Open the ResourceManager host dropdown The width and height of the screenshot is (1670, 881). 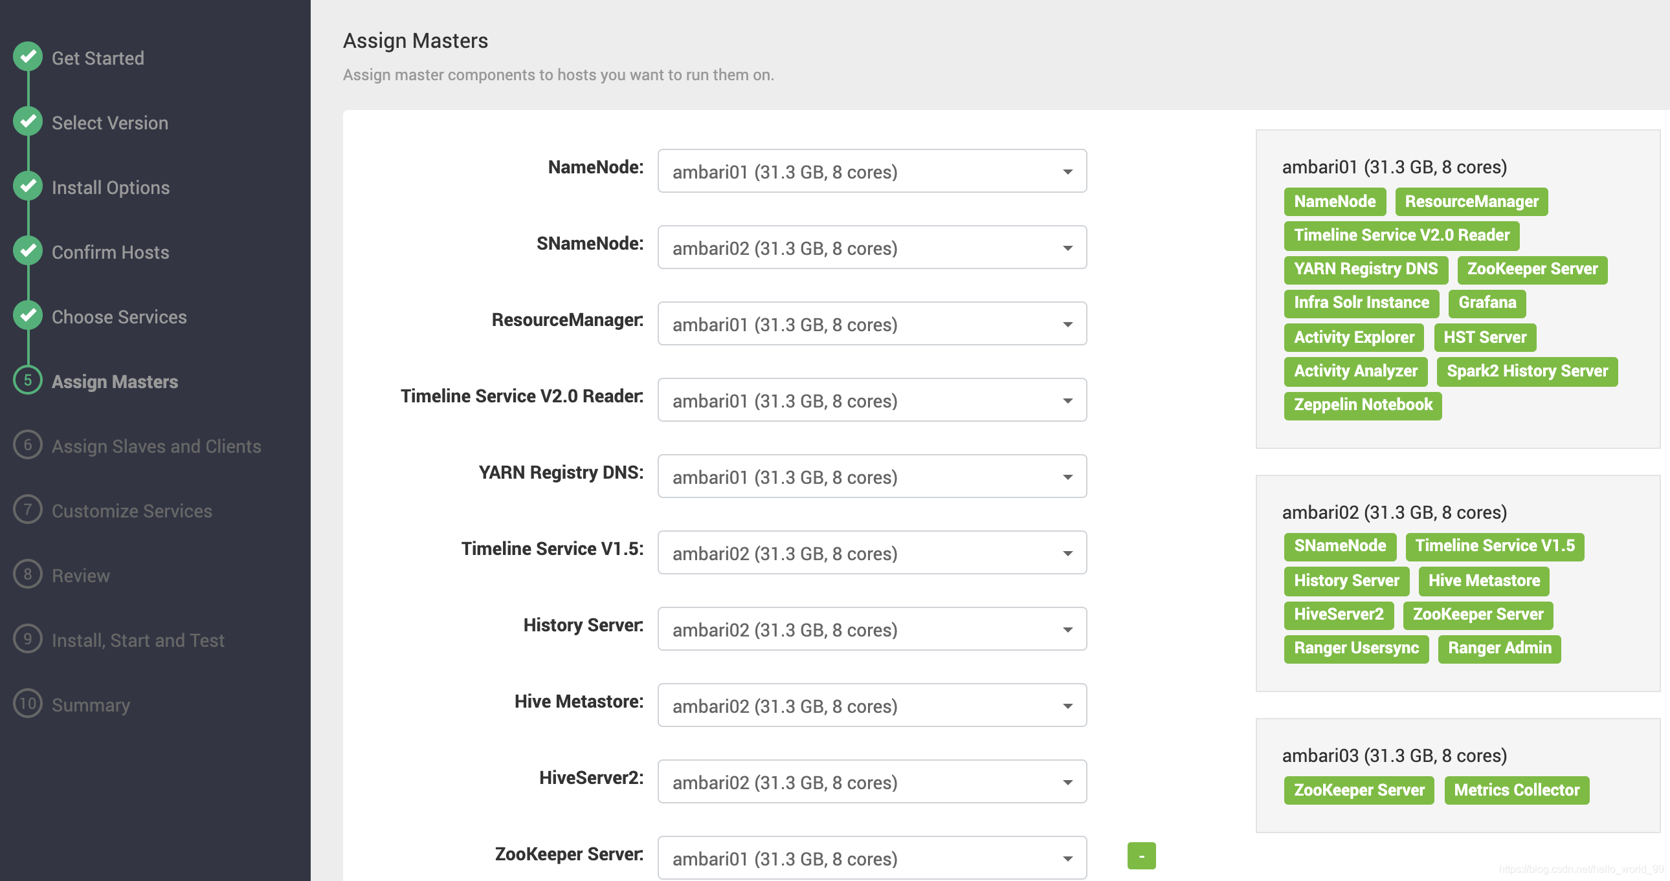(872, 324)
